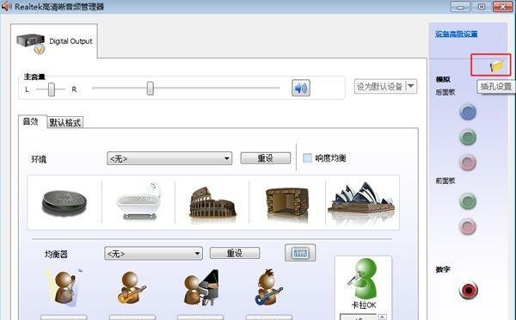Image resolution: width=516 pixels, height=320 pixels.
Task: Open jack settings folder icon
Action: click(x=496, y=66)
